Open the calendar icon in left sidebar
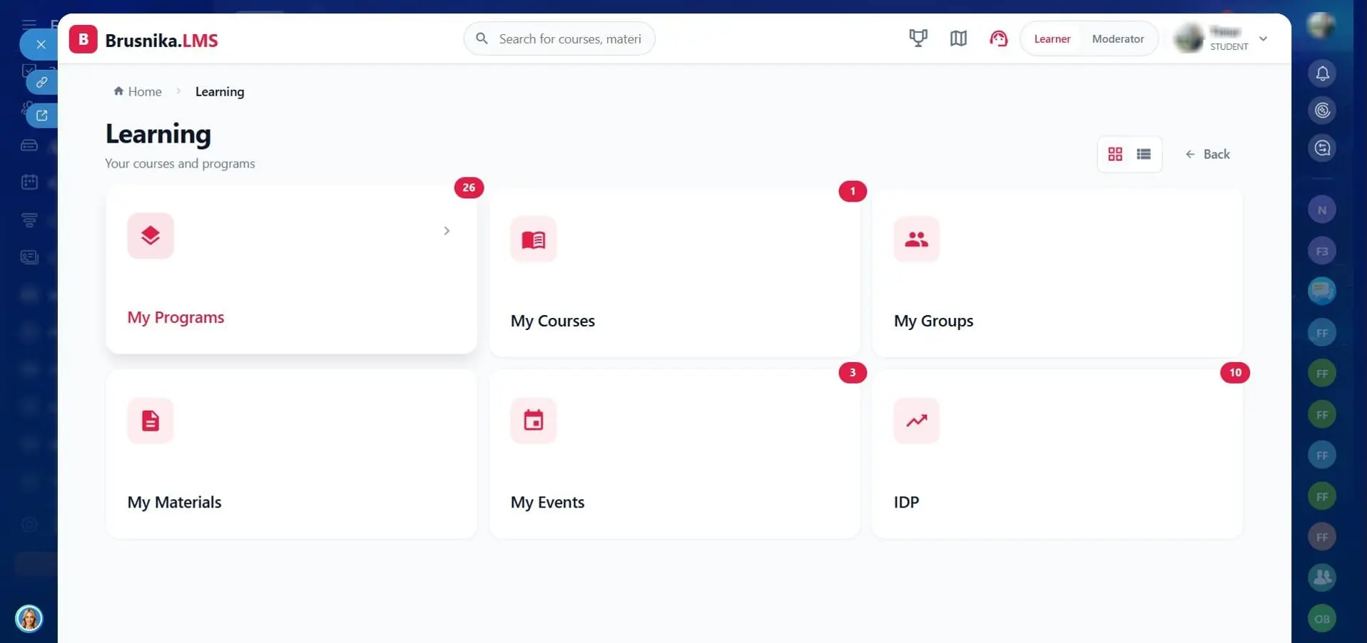 coord(29,182)
